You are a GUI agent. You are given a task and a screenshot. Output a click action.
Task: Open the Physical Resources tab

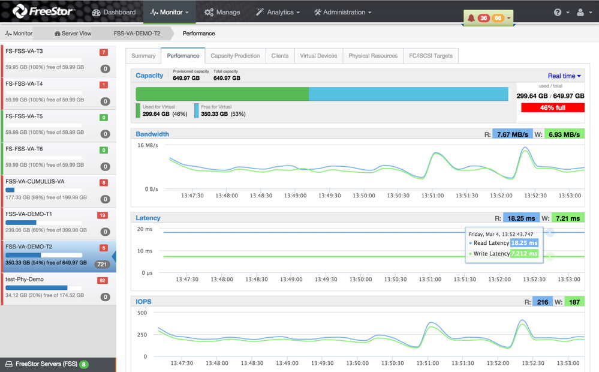(373, 56)
